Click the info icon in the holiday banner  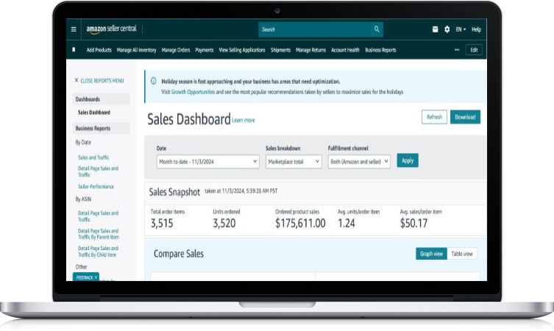[153, 81]
